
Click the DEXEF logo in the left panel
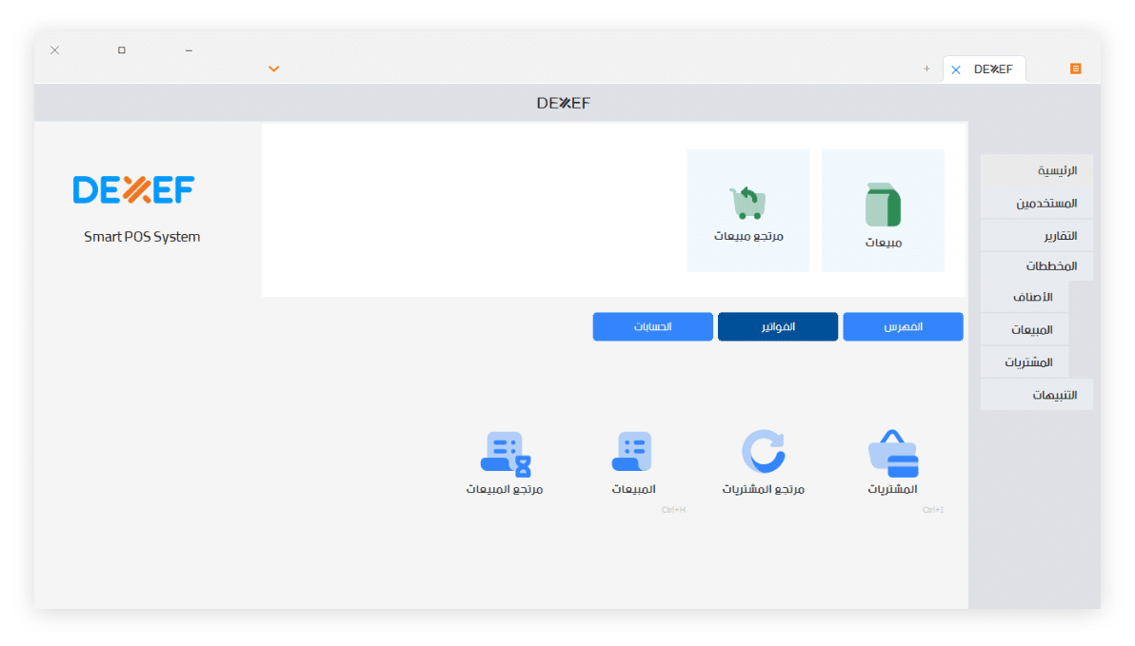pyautogui.click(x=133, y=189)
